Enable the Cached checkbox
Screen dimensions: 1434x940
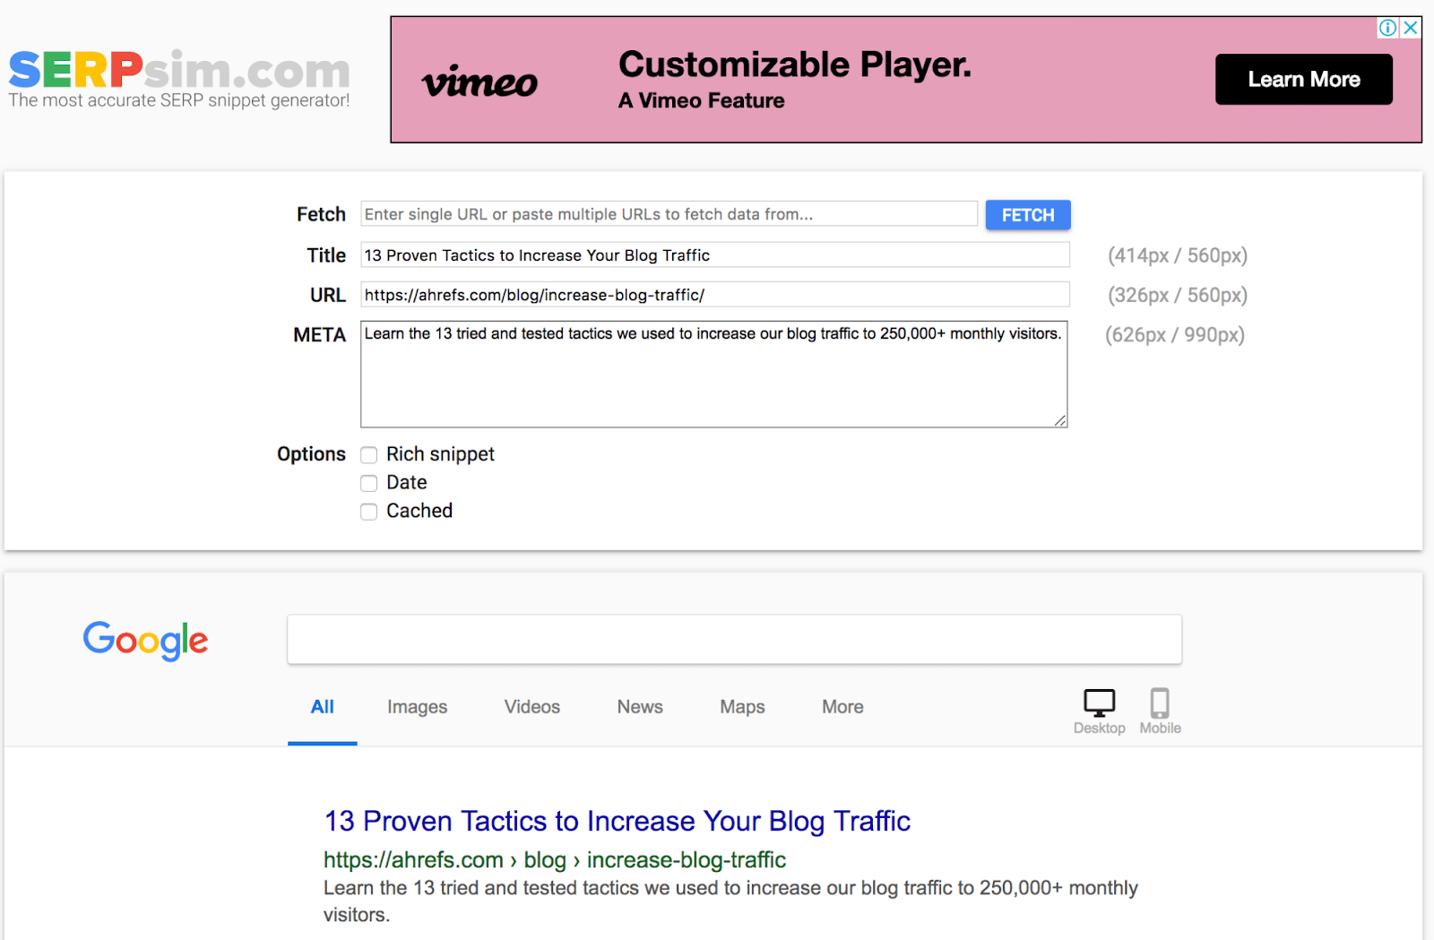tap(368, 512)
